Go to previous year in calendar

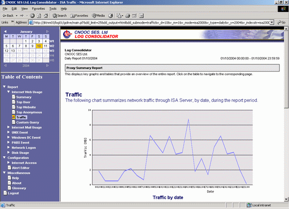pos(5,66)
